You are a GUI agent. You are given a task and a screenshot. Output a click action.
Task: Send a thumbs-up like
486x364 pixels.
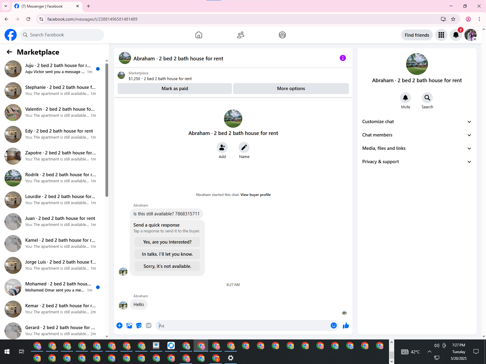346,325
